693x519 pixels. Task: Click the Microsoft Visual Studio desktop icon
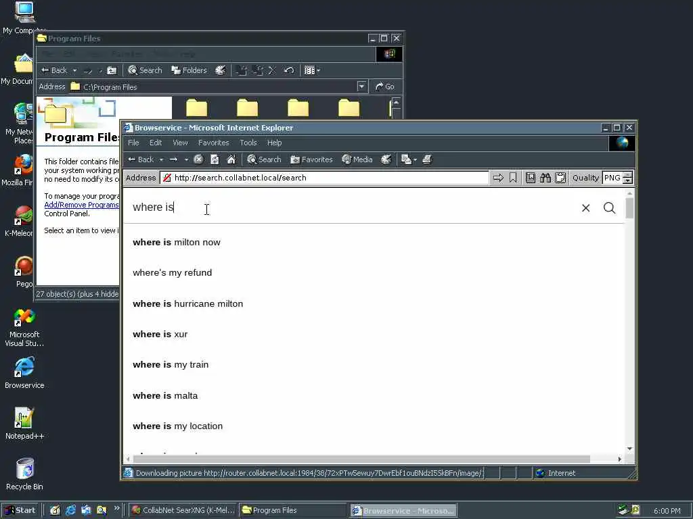(x=24, y=328)
